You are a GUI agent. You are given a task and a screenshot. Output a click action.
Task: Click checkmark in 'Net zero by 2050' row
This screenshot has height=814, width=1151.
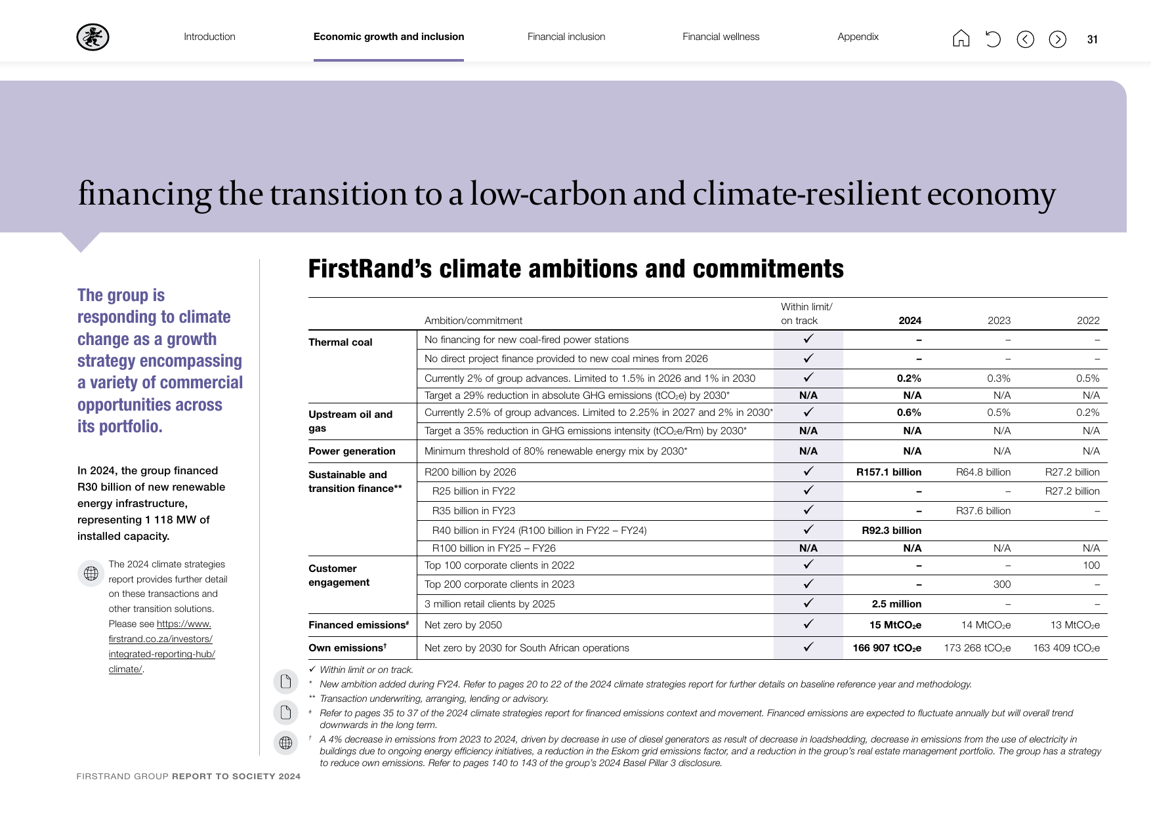coord(808,624)
